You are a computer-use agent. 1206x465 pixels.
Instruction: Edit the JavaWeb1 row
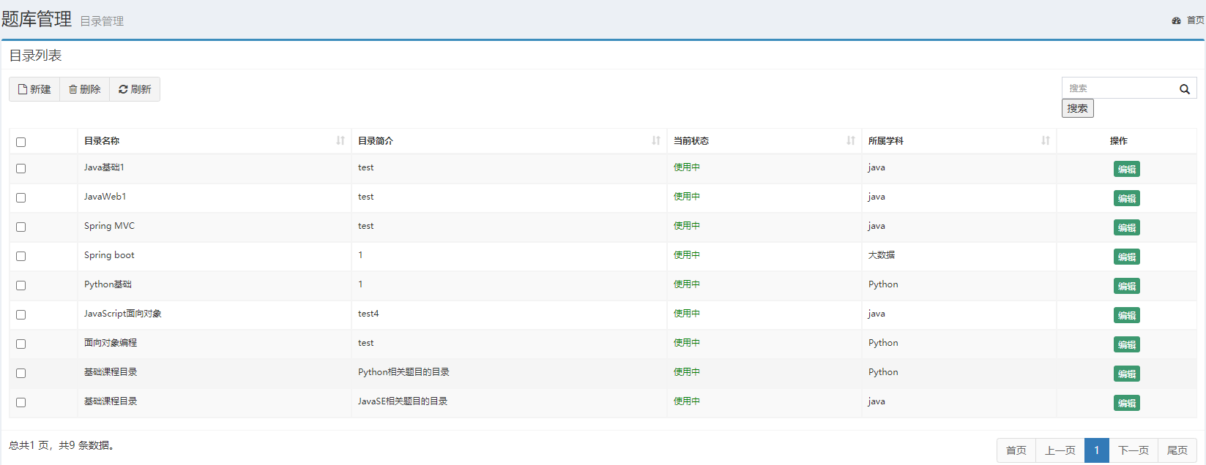[x=1126, y=198]
